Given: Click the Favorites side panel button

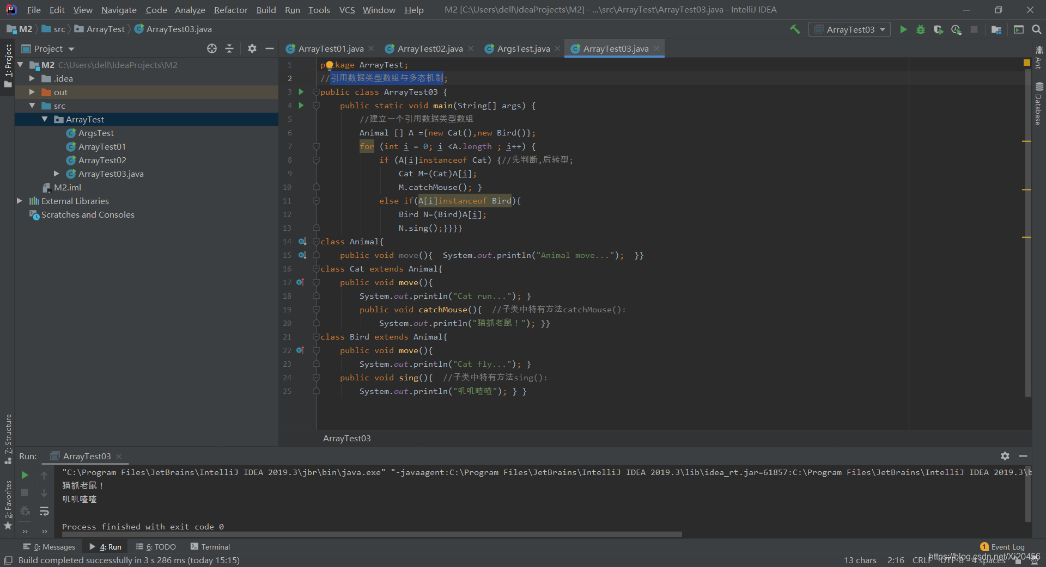Looking at the screenshot, I should click(x=8, y=504).
